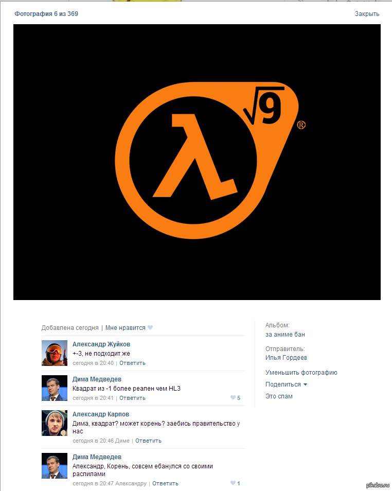Open sender Илья Гордеев's profile
Image resolution: width=392 pixels, height=491 pixels.
coord(286,358)
